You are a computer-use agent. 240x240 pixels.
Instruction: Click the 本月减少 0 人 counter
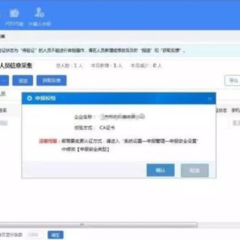pyautogui.click(x=146, y=66)
